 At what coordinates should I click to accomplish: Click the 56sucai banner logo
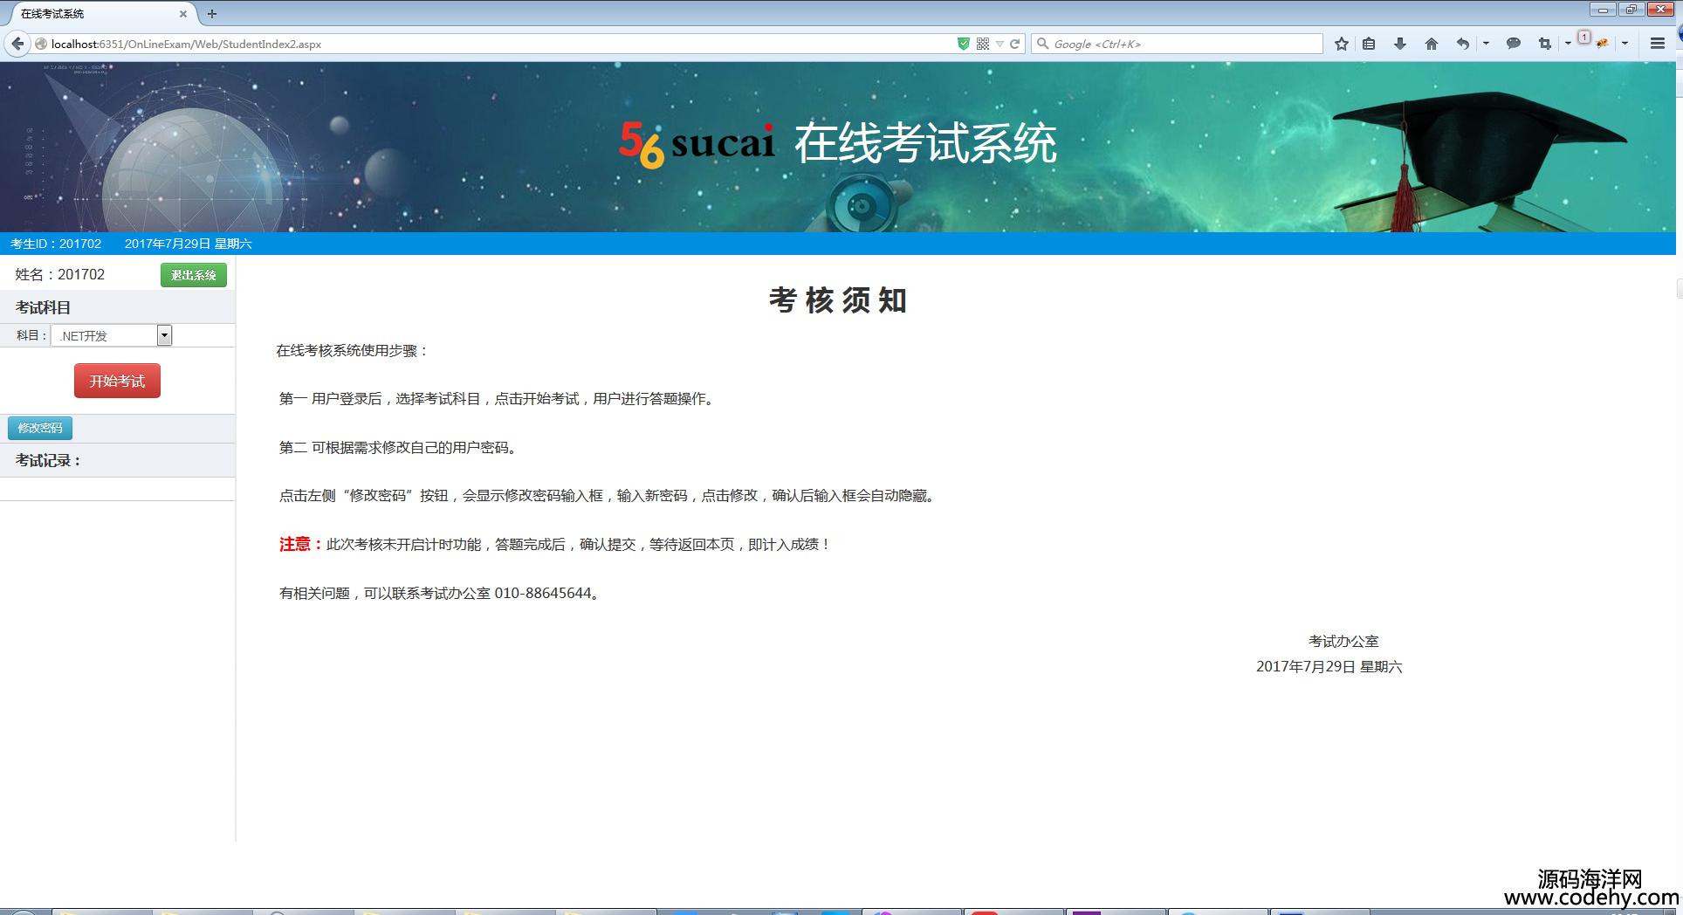tap(697, 144)
